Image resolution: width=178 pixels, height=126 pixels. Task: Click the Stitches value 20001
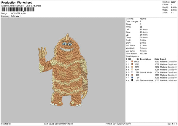pos(174,2)
